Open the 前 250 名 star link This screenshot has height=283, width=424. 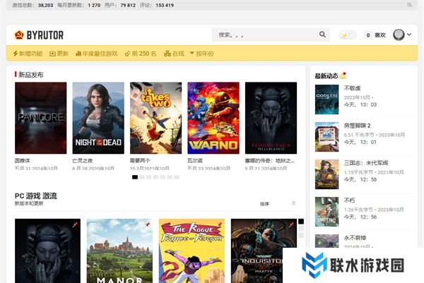(140, 54)
